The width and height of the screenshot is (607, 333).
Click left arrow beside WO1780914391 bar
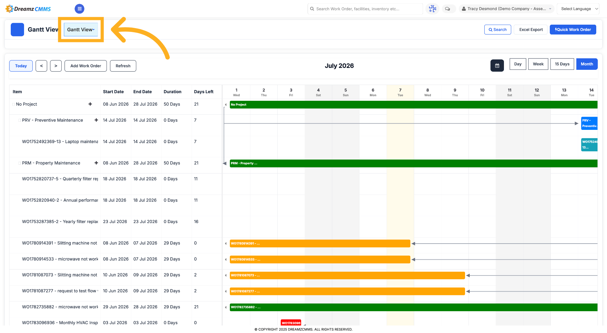pyautogui.click(x=226, y=244)
